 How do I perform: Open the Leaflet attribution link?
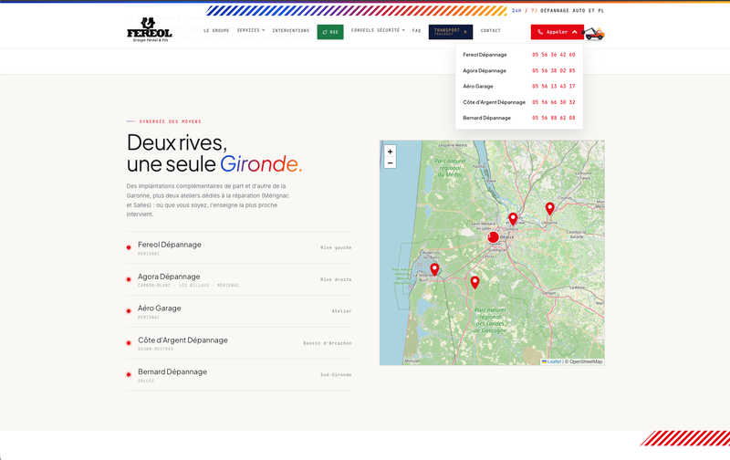552,361
